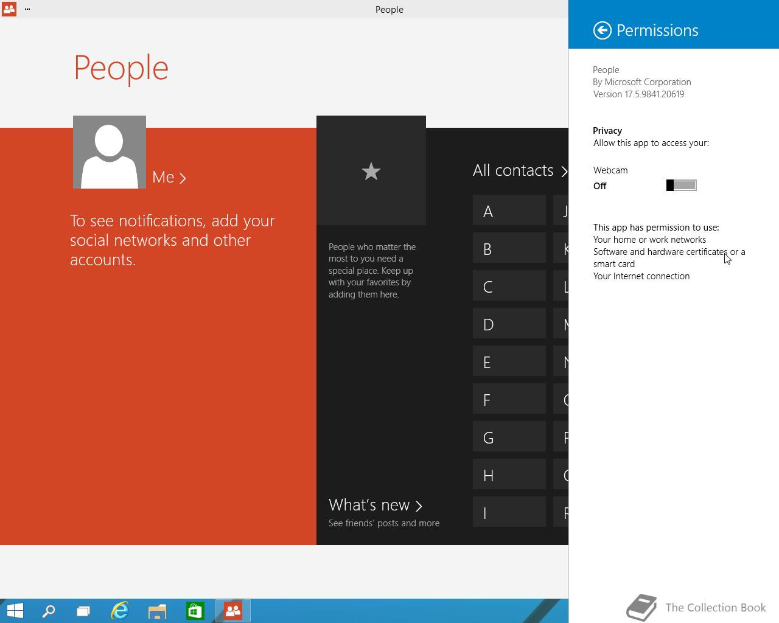Screen dimensions: 779x623
Task: Jump to contacts starting with C
Action: [509, 286]
